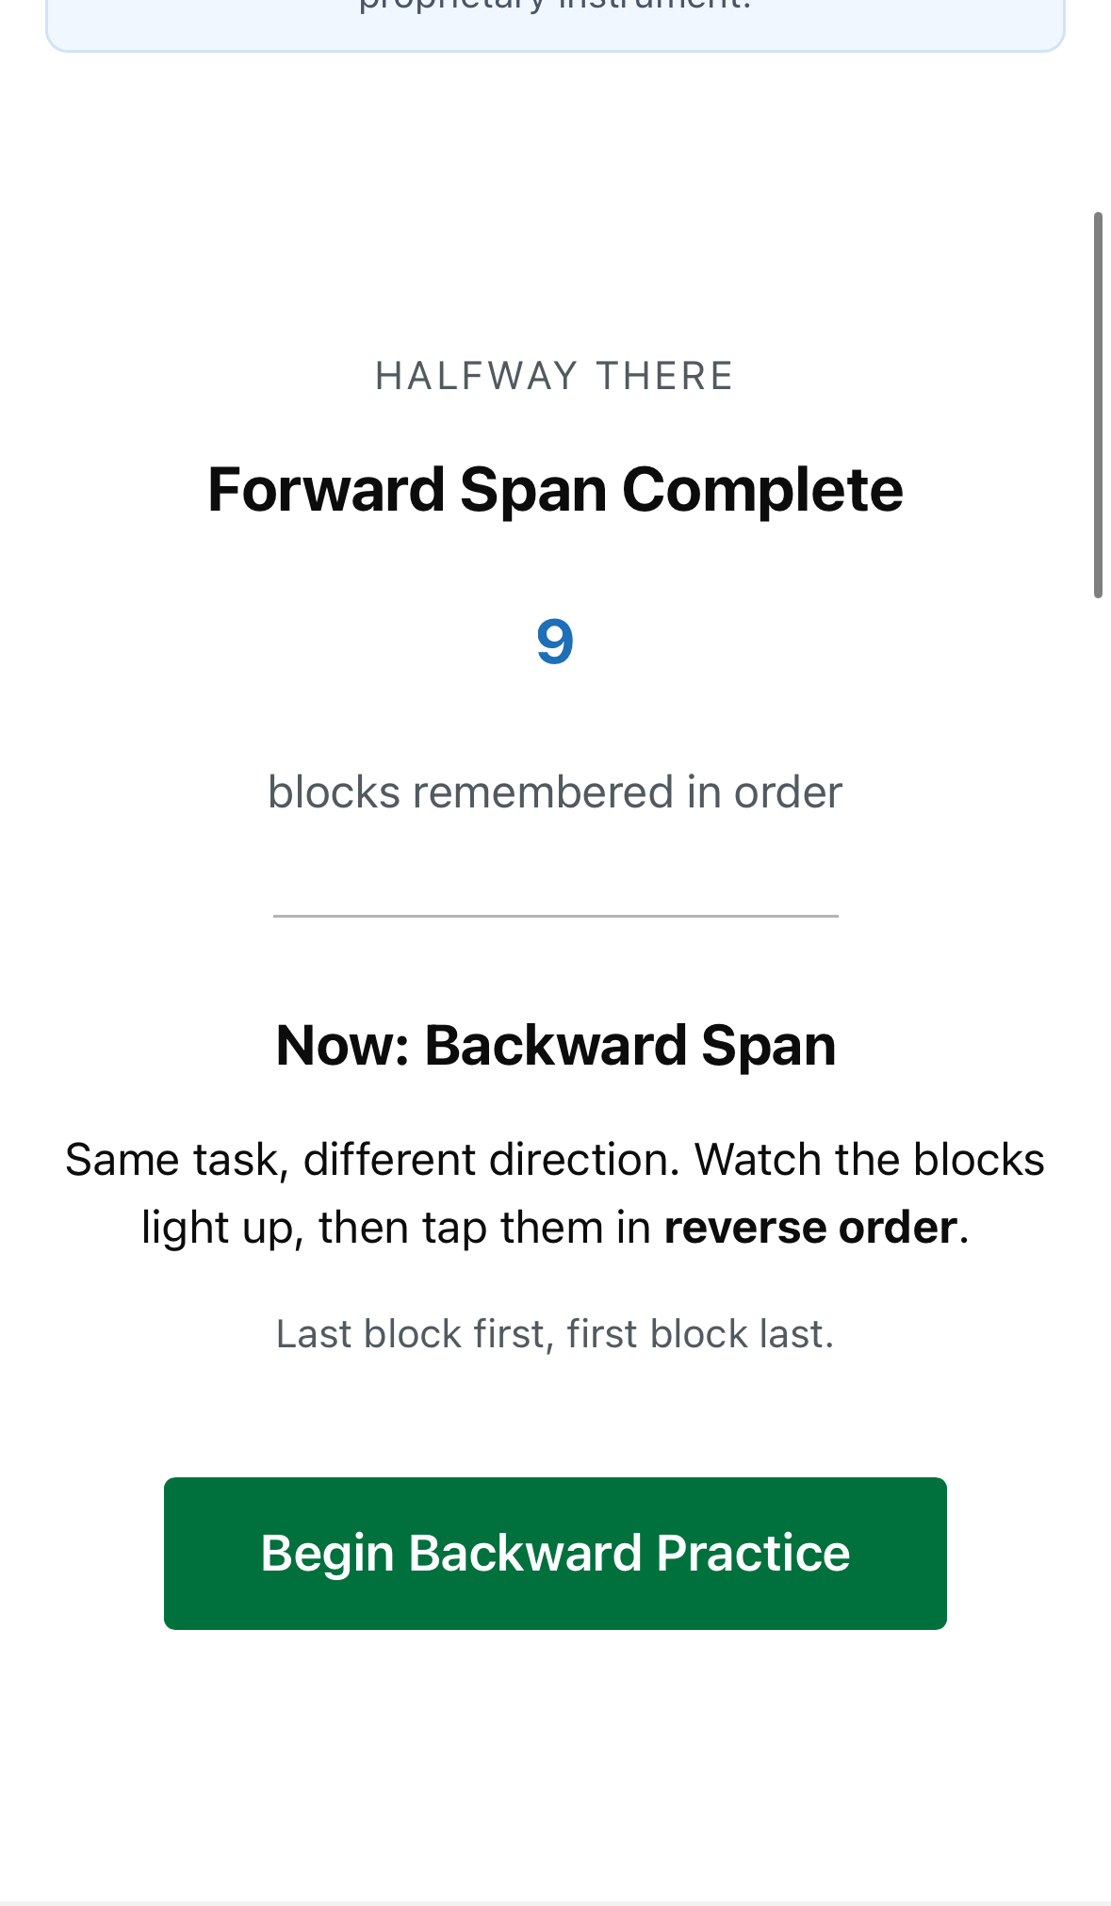The width and height of the screenshot is (1111, 1906).
Task: Grab the vertical scrollbar thumb
Action: (x=1098, y=405)
